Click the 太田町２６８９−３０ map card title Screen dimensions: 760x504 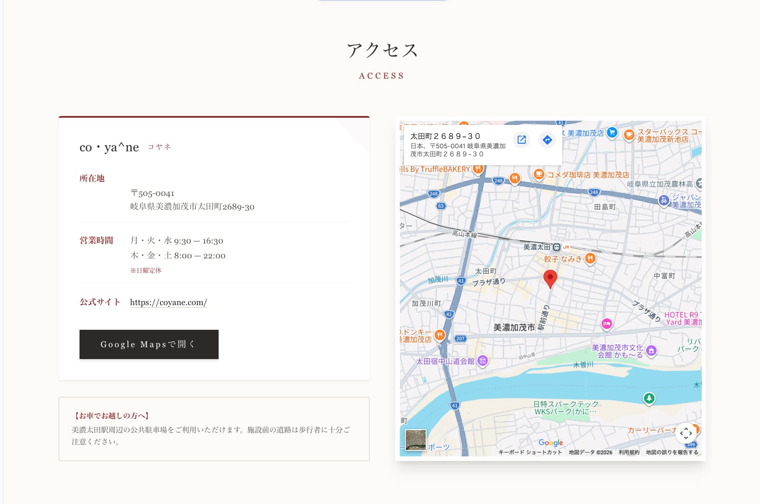(x=445, y=136)
